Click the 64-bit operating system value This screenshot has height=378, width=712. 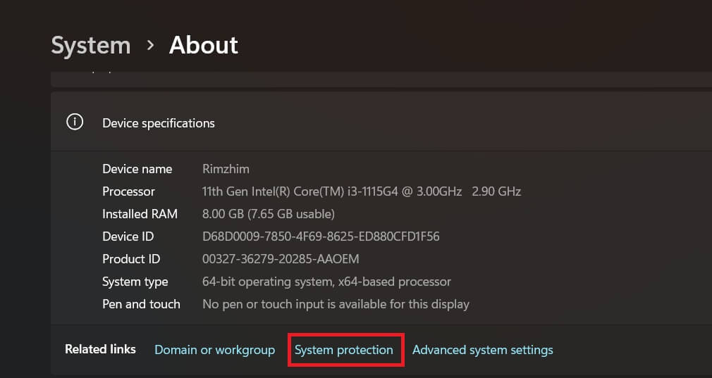pos(326,282)
